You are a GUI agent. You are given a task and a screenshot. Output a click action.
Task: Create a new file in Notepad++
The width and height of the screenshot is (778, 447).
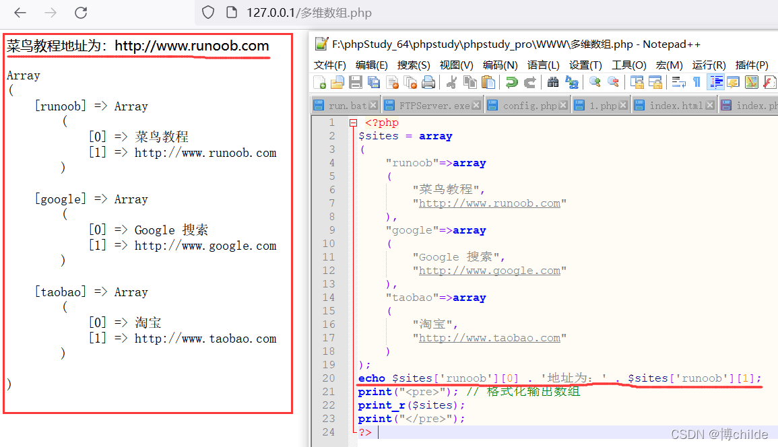pos(319,82)
